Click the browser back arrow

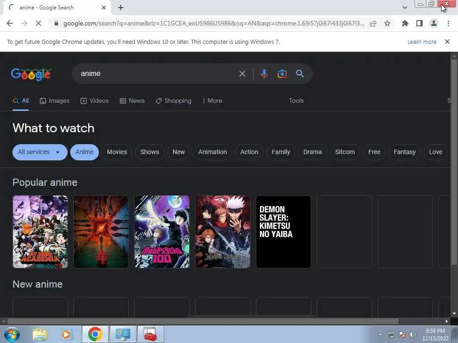10,23
